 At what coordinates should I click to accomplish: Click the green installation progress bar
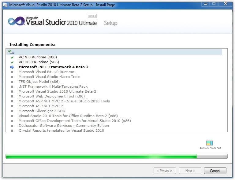[x=117, y=156]
